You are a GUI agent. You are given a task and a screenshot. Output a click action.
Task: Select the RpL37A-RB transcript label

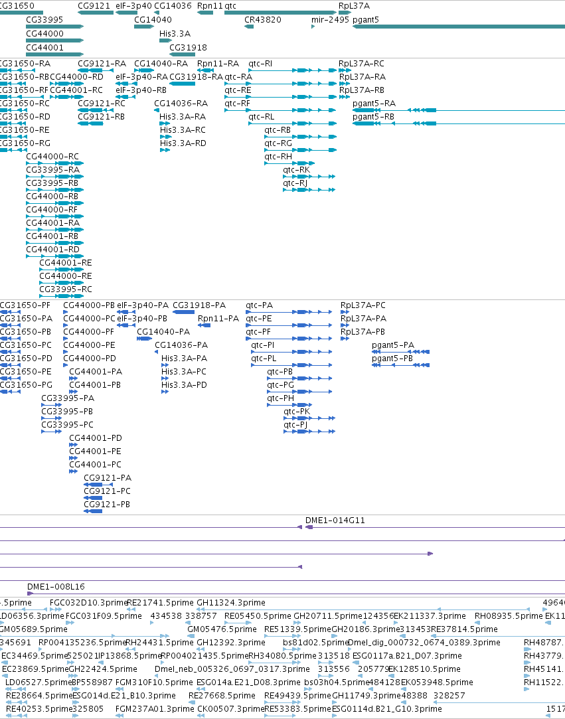362,90
